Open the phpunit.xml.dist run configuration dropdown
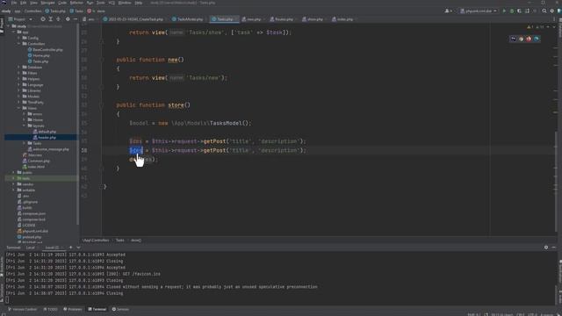562x316 pixels. (479, 11)
